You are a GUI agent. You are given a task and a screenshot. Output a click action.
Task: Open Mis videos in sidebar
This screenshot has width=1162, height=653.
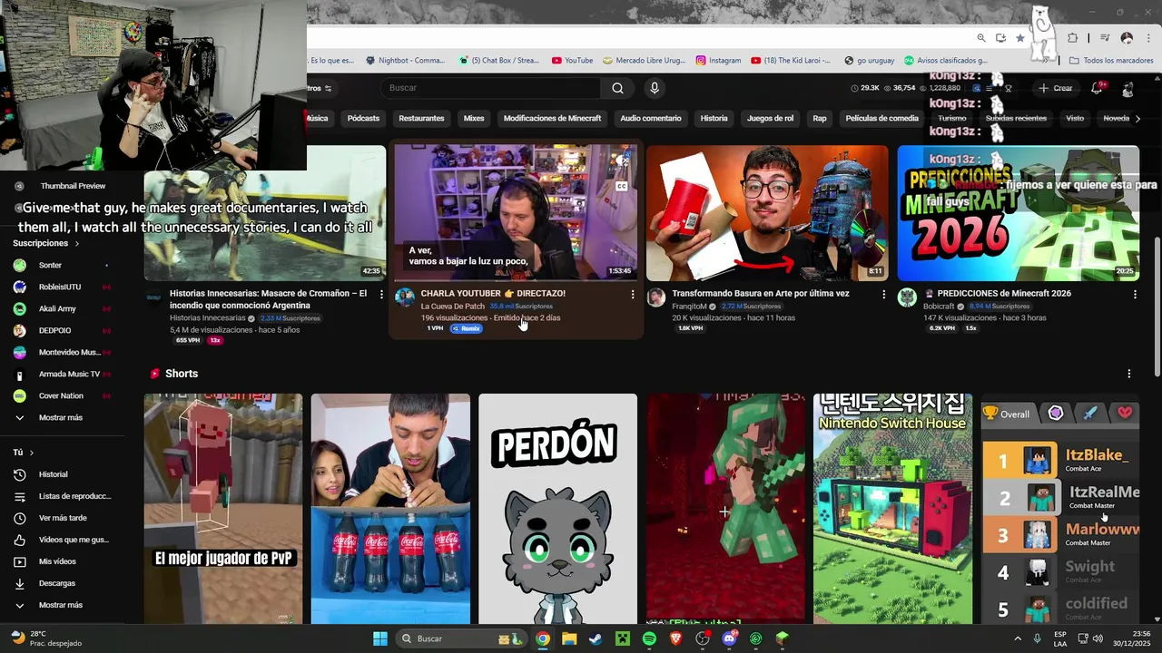coord(57,561)
